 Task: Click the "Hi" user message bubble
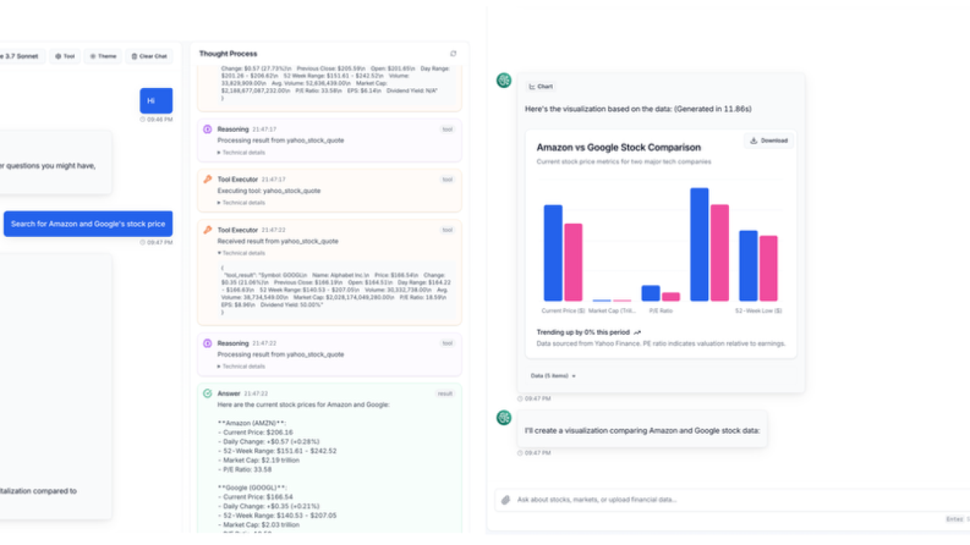click(156, 101)
